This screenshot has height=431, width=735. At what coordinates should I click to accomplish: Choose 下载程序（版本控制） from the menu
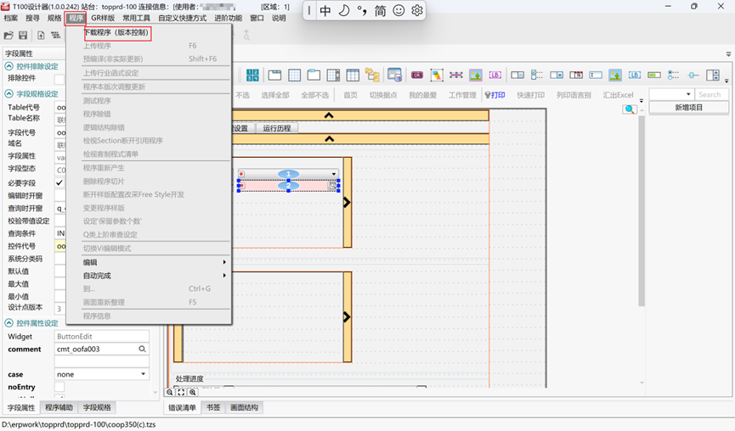coord(116,32)
